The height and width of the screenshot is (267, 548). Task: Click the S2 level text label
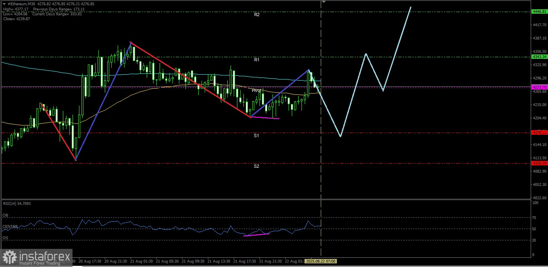point(256,166)
